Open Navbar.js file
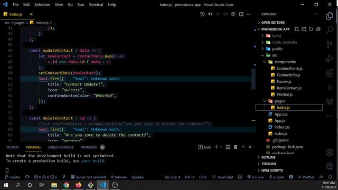This screenshot has height=190, width=338. 285,94
